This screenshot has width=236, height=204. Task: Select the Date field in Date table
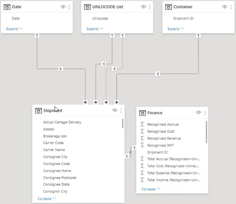click(16, 18)
